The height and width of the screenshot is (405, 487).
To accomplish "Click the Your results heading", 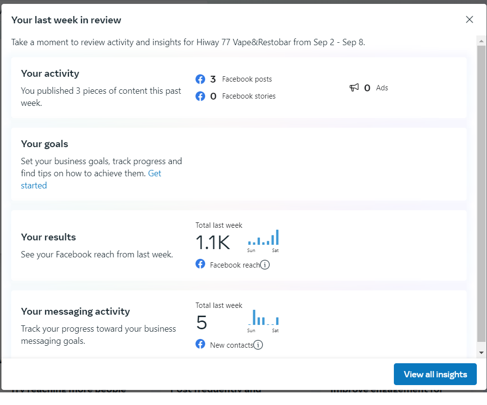I will click(49, 237).
